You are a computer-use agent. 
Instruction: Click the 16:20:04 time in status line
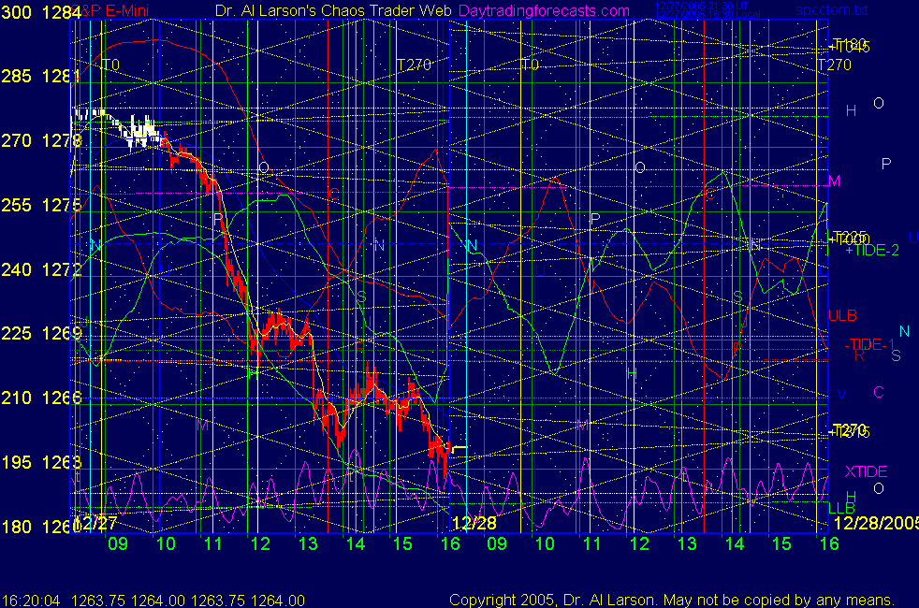[x=31, y=601]
